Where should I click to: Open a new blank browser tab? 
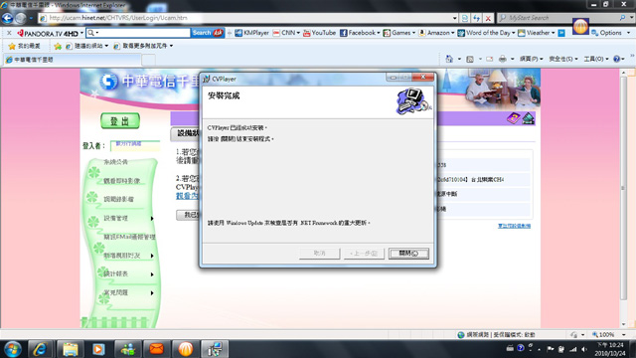point(148,60)
